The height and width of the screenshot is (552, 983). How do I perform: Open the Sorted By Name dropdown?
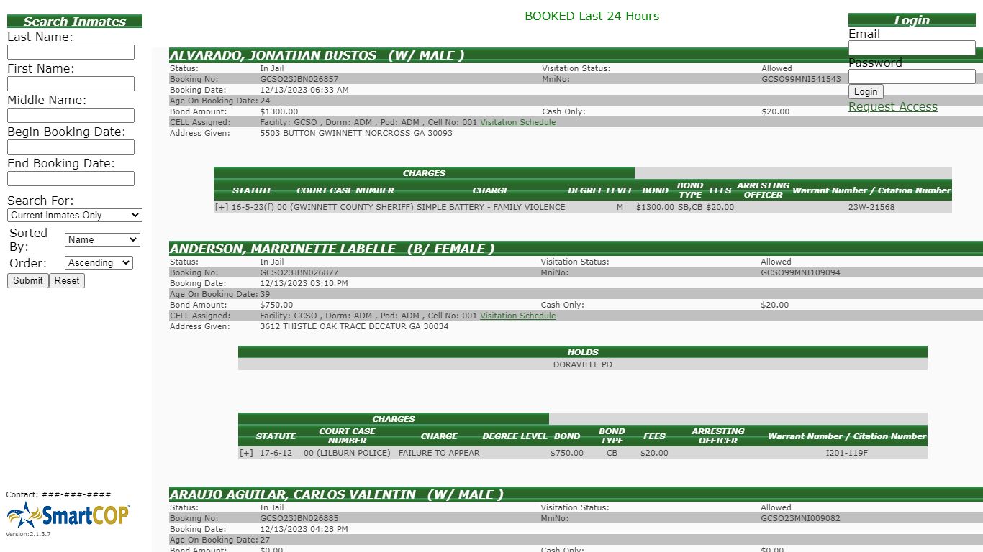click(102, 239)
